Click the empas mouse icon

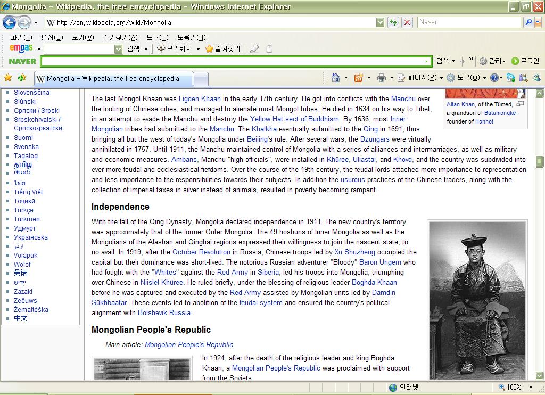pos(269,49)
